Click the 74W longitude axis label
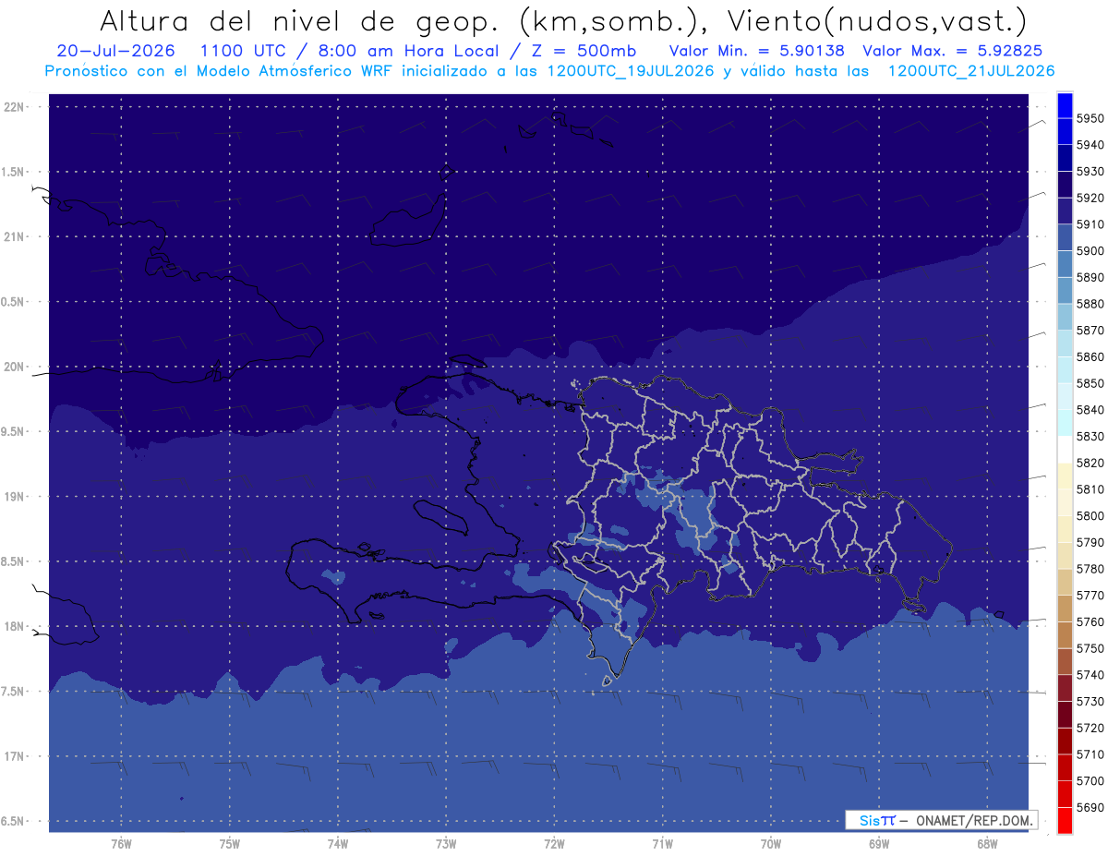 (337, 843)
